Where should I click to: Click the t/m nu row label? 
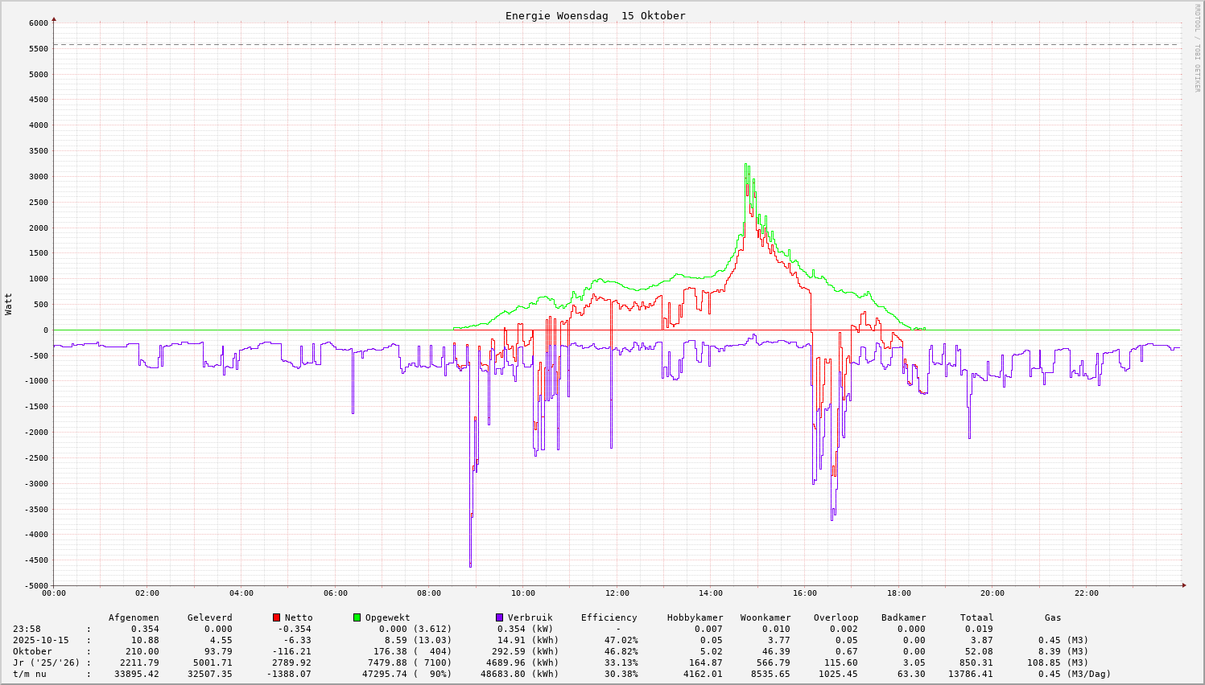(x=30, y=674)
